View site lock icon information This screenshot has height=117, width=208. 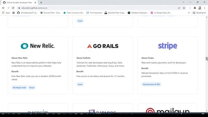(19, 8)
